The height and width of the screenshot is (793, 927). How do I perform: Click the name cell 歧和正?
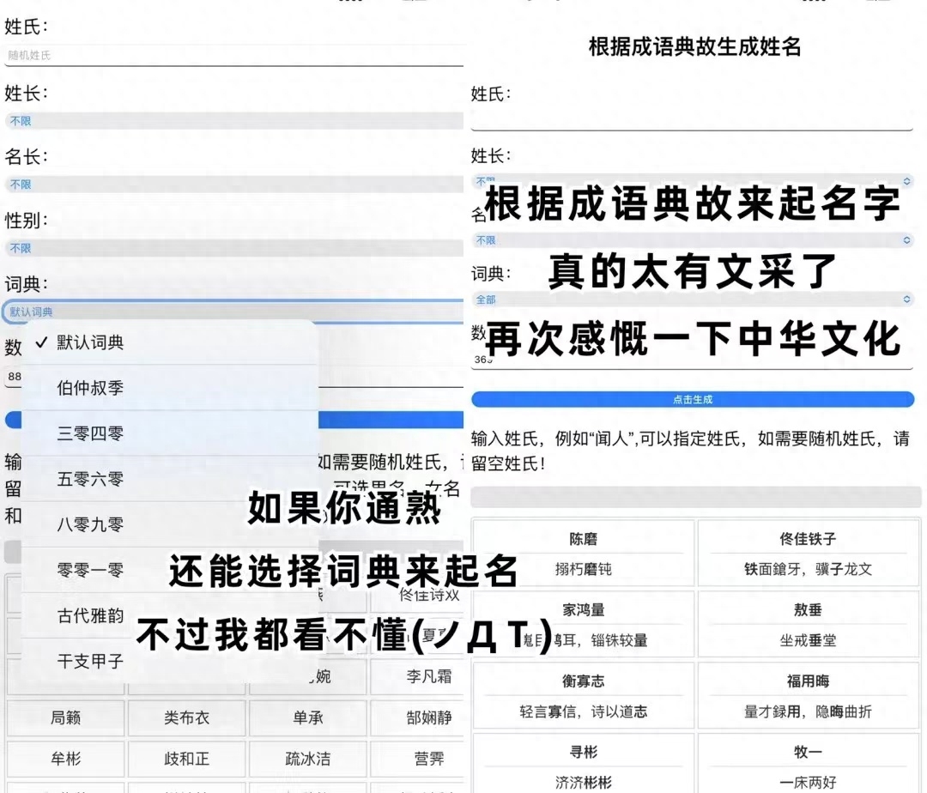point(187,758)
